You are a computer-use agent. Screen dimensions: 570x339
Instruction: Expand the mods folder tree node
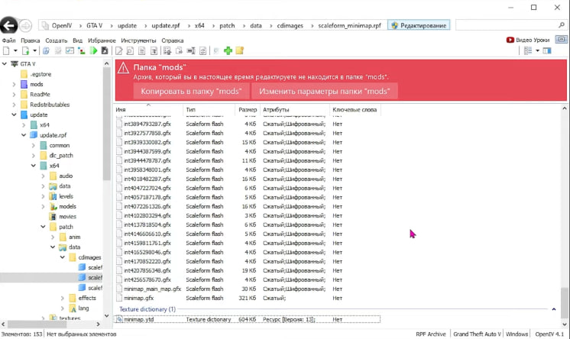coord(15,84)
